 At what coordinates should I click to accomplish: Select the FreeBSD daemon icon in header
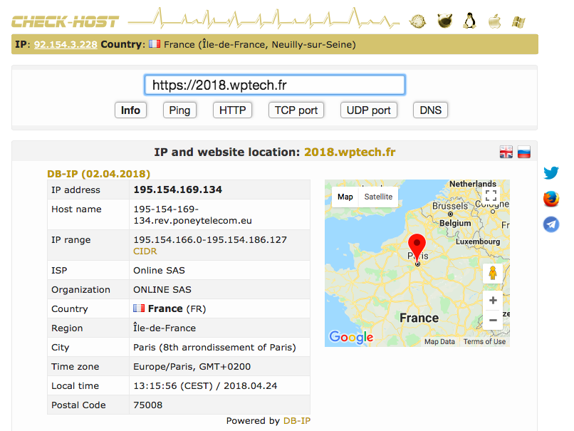445,21
